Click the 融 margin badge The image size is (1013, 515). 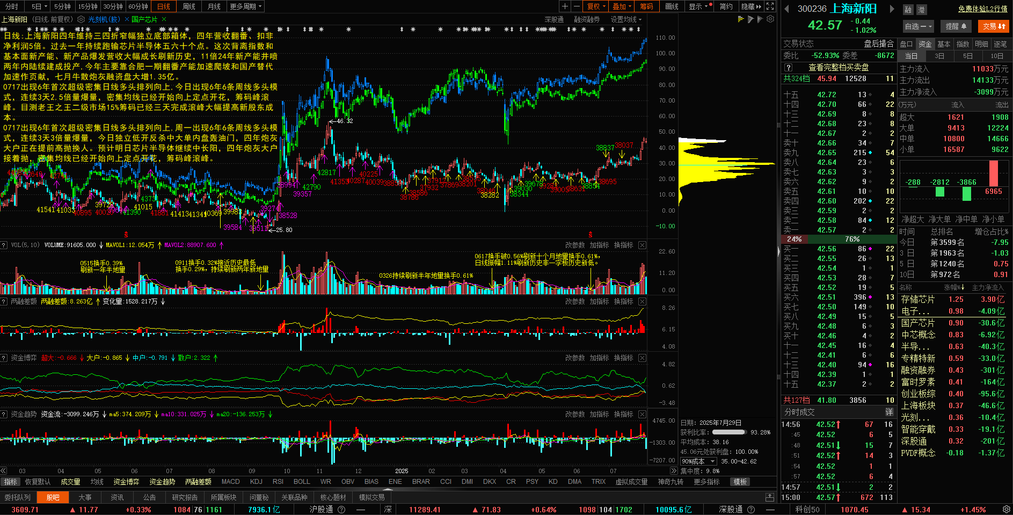(x=908, y=10)
